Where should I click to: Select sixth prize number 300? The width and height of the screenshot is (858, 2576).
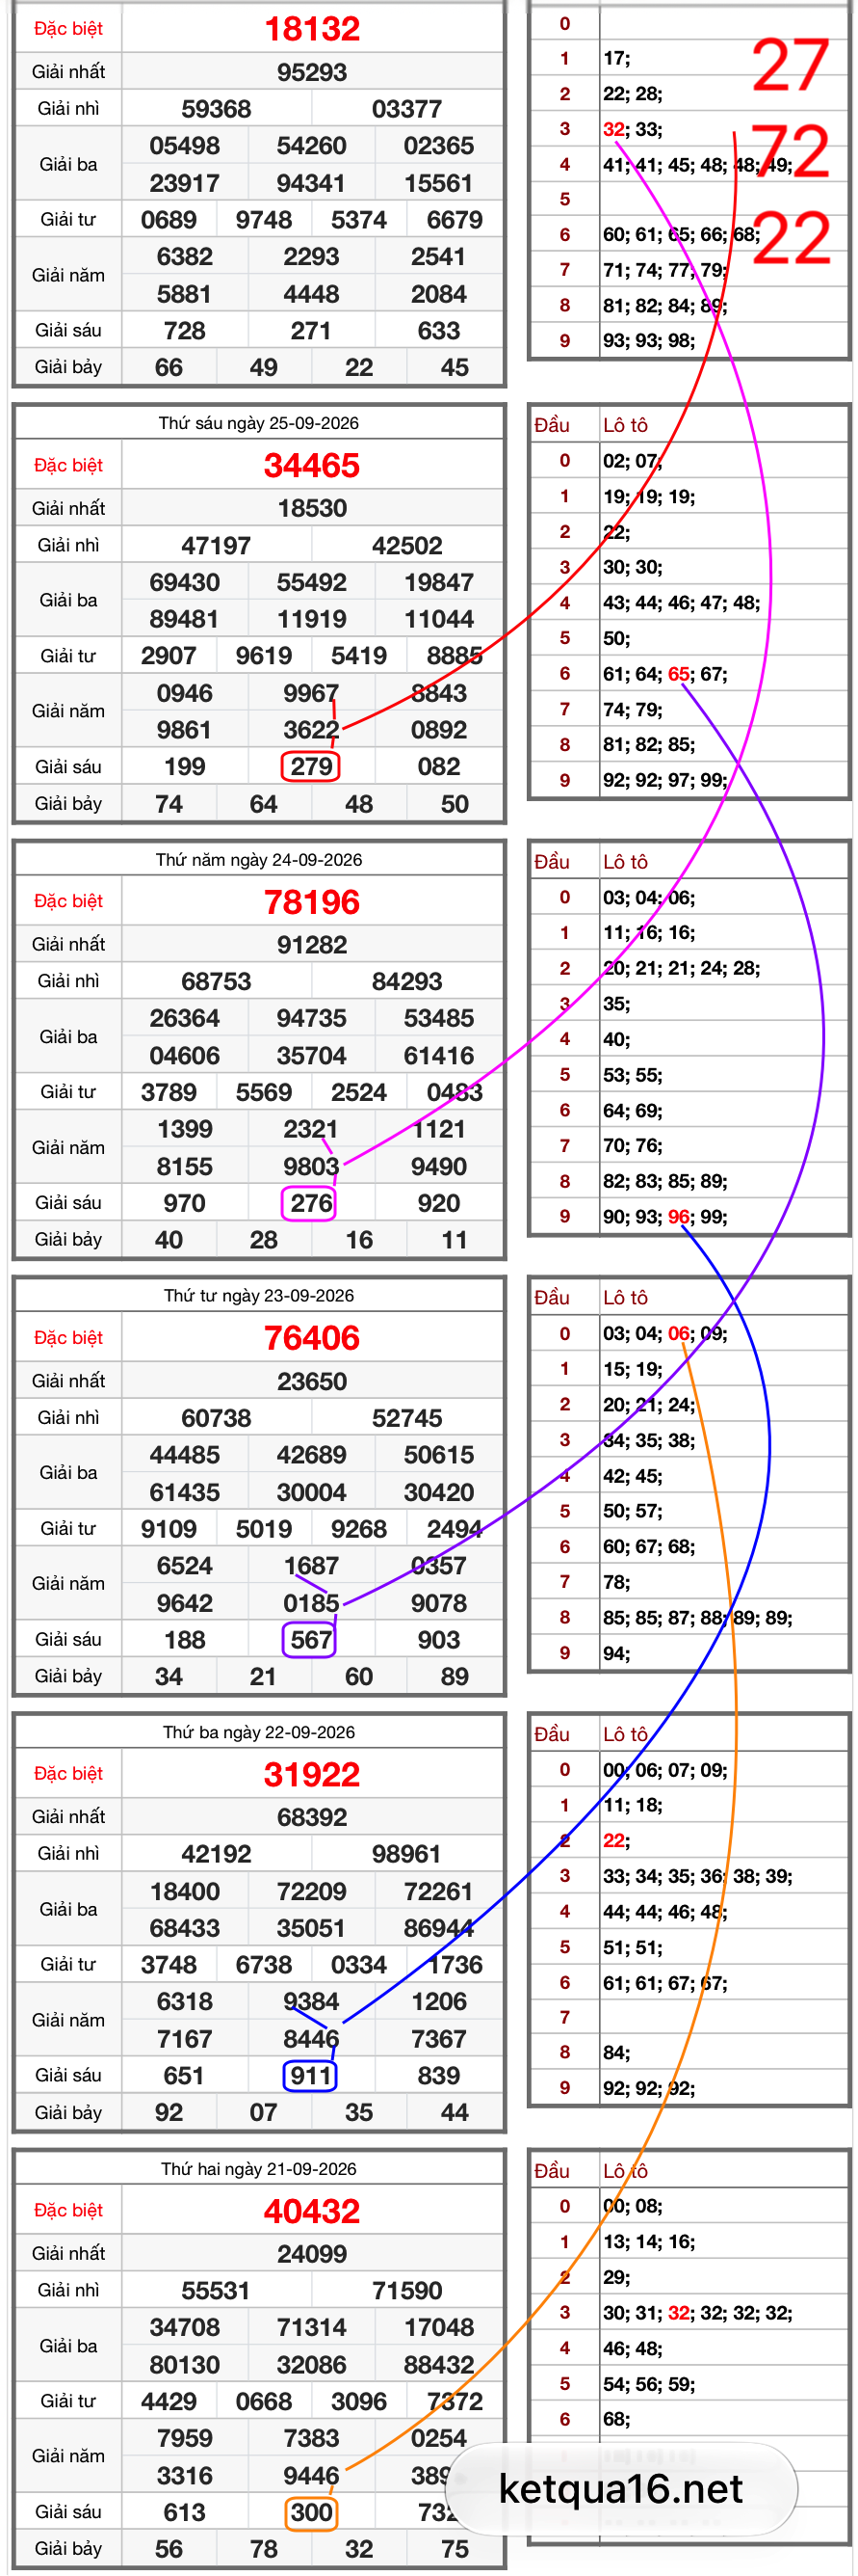pyautogui.click(x=312, y=2512)
